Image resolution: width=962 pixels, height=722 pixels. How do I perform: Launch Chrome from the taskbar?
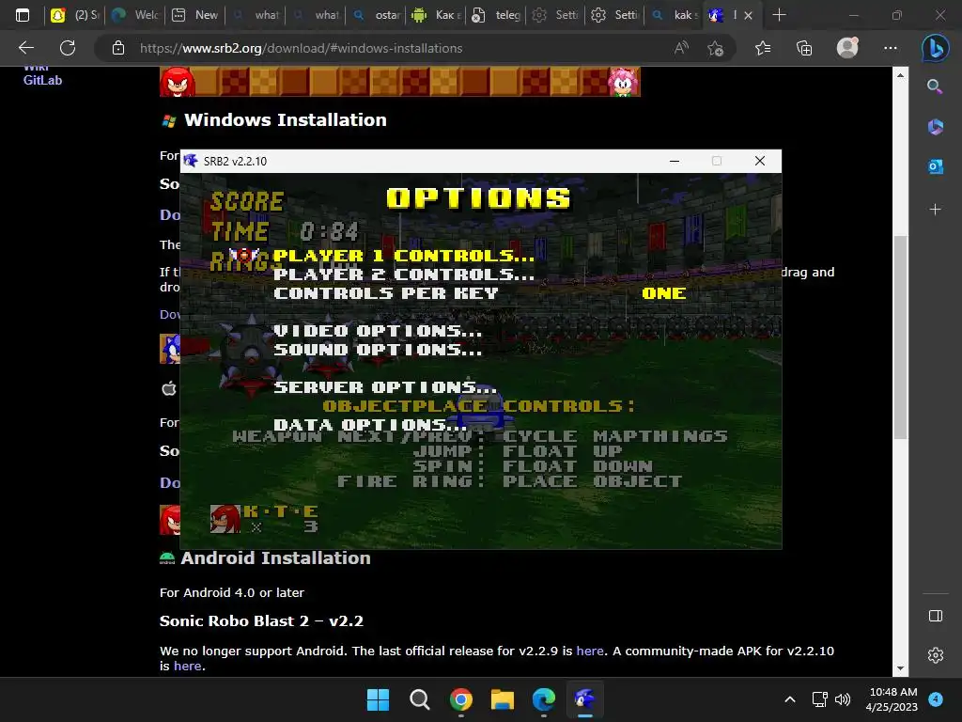(460, 699)
